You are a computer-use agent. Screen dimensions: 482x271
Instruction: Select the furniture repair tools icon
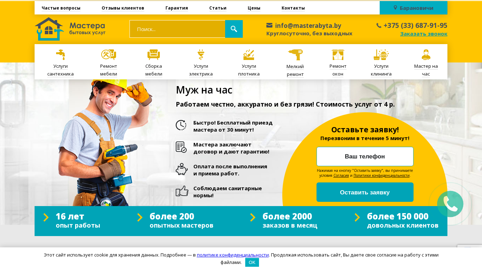tap(109, 55)
